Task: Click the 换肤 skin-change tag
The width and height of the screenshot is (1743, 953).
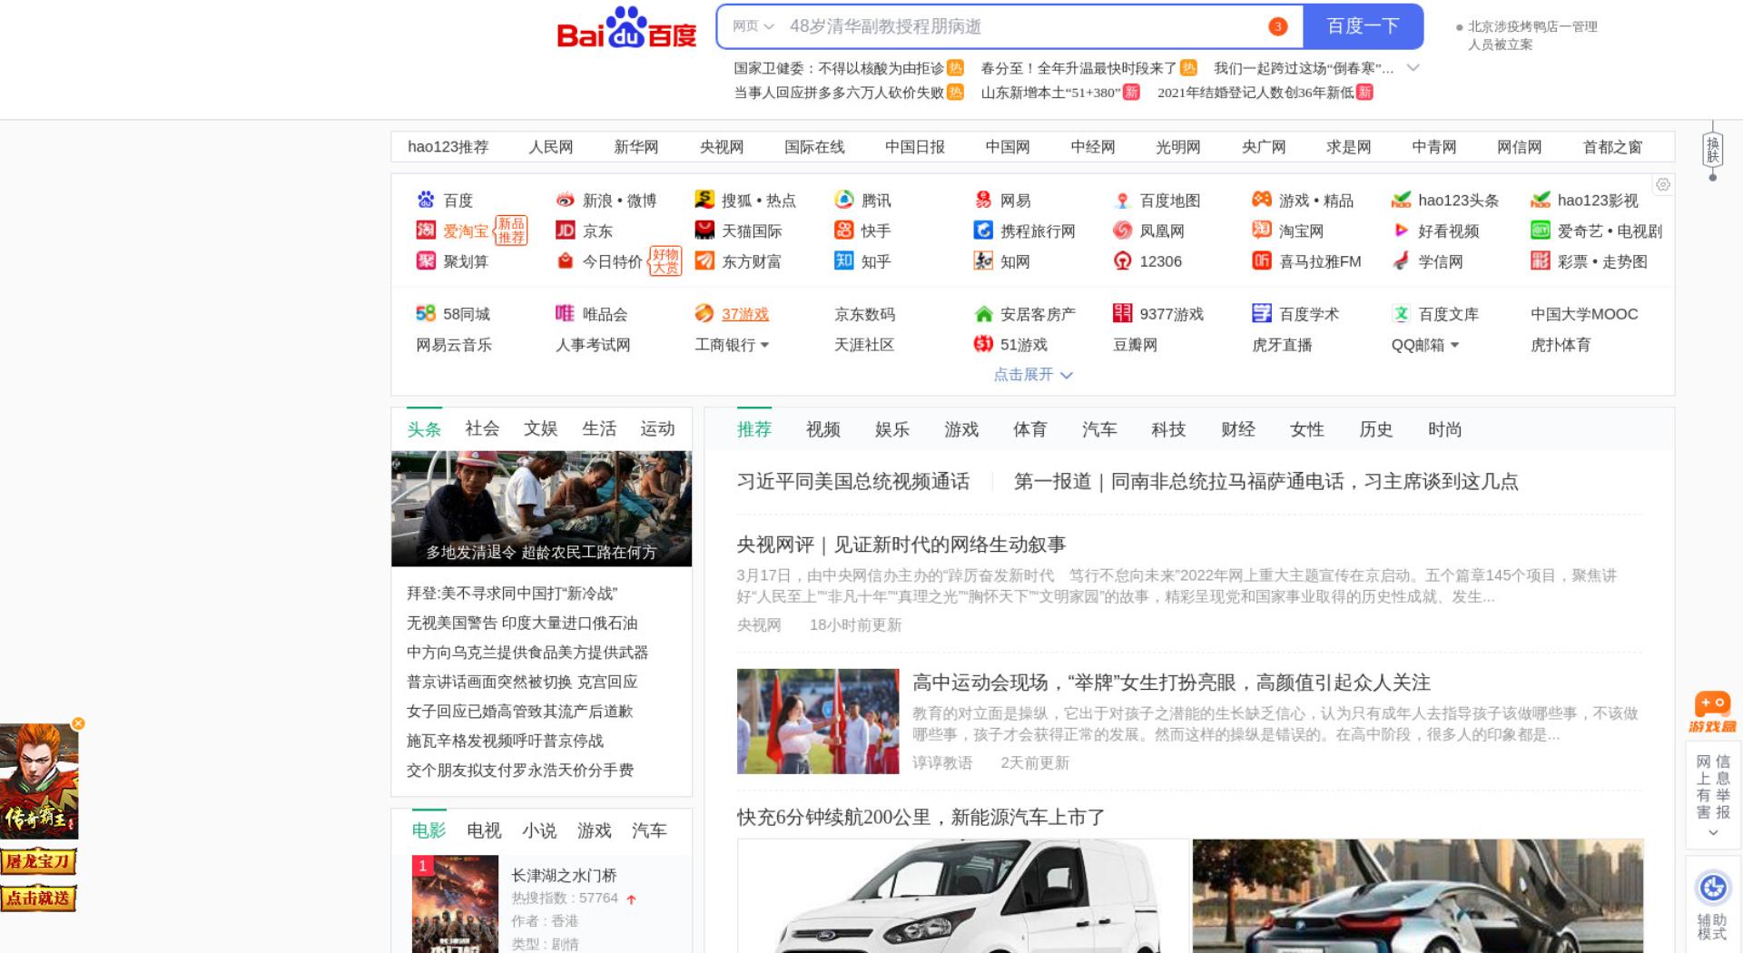Action: (1713, 150)
